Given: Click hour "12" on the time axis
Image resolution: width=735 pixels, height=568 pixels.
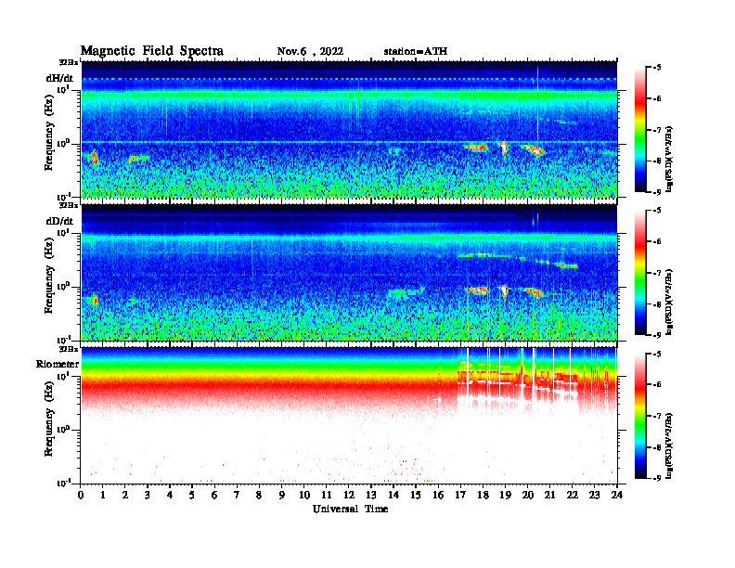Looking at the screenshot, I should 349,495.
